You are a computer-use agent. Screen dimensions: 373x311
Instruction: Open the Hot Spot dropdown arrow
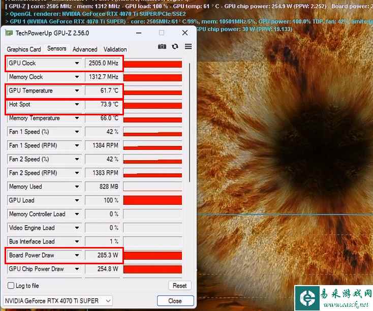(77, 104)
